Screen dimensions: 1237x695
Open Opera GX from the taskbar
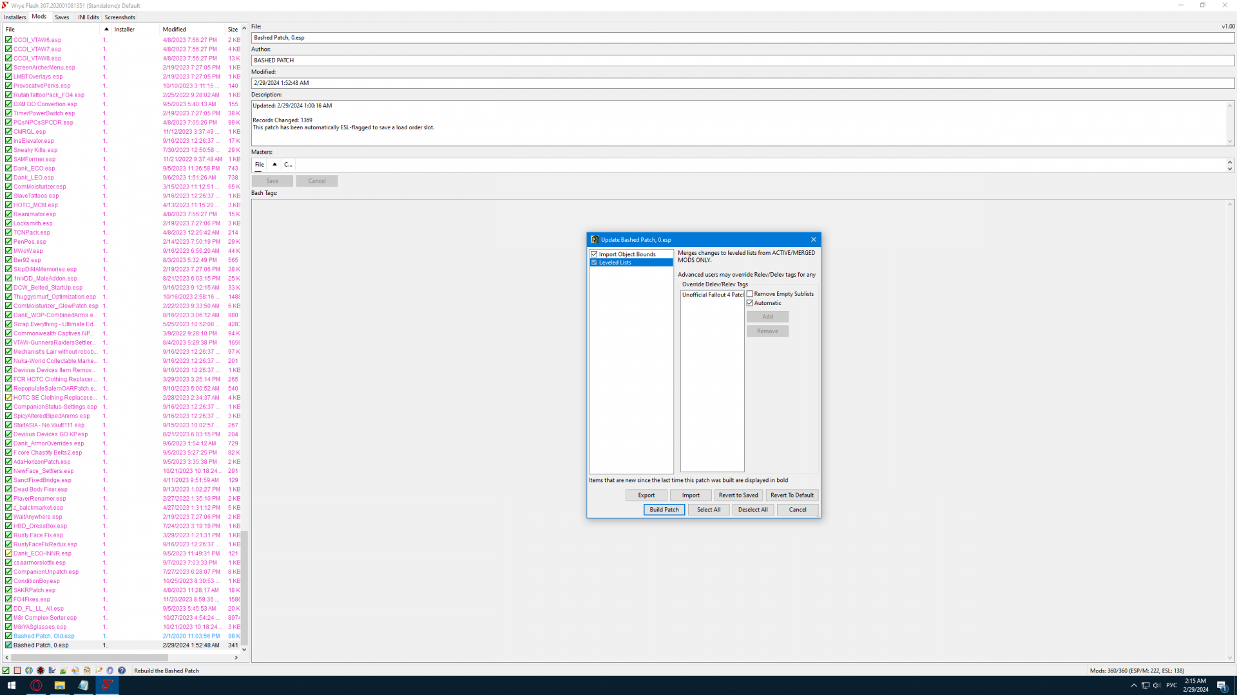(36, 685)
